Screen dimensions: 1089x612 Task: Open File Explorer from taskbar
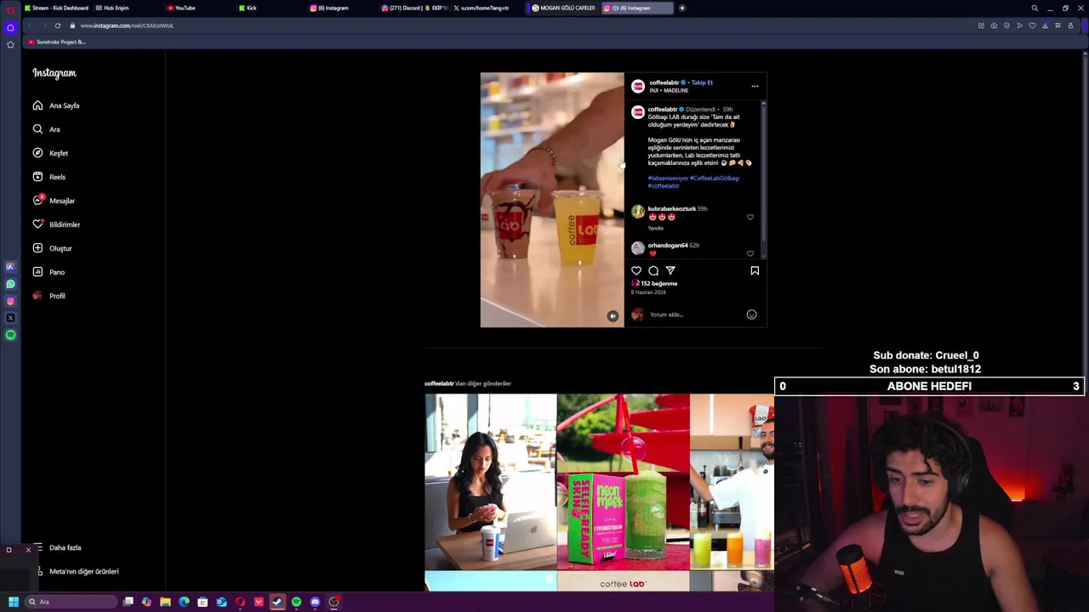click(x=165, y=602)
